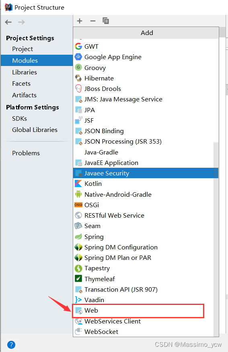Choose JMS: Java Message Service
Image resolution: width=228 pixels, height=352 pixels.
point(146,99)
